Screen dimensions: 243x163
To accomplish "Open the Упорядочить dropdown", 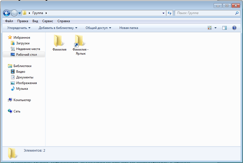I will 19,28.
